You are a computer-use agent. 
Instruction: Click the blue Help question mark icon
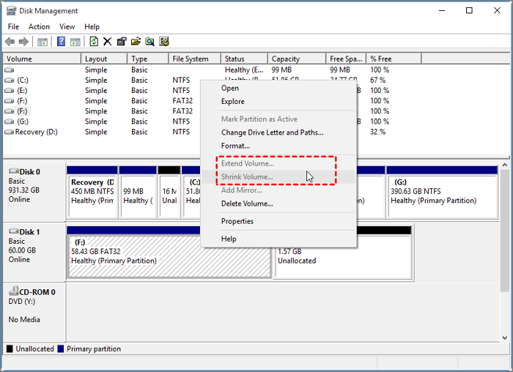coord(62,42)
